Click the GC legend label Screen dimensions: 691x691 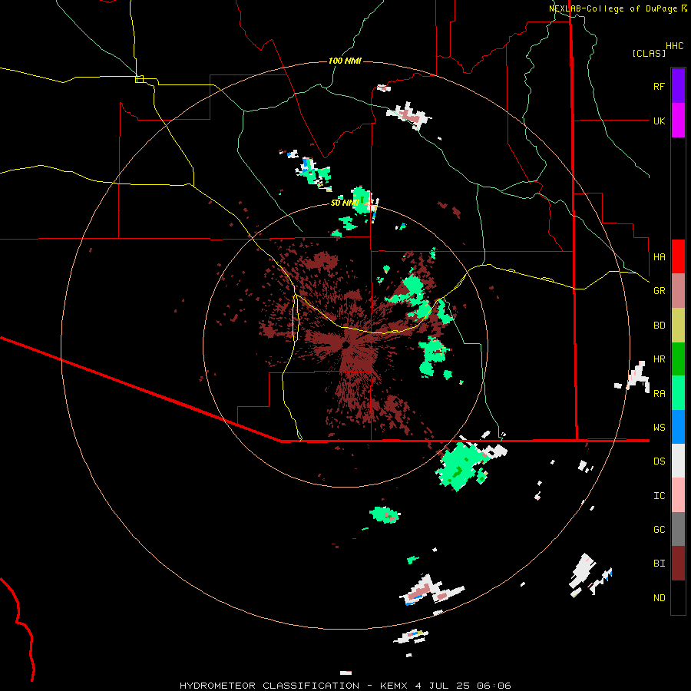[x=659, y=530]
